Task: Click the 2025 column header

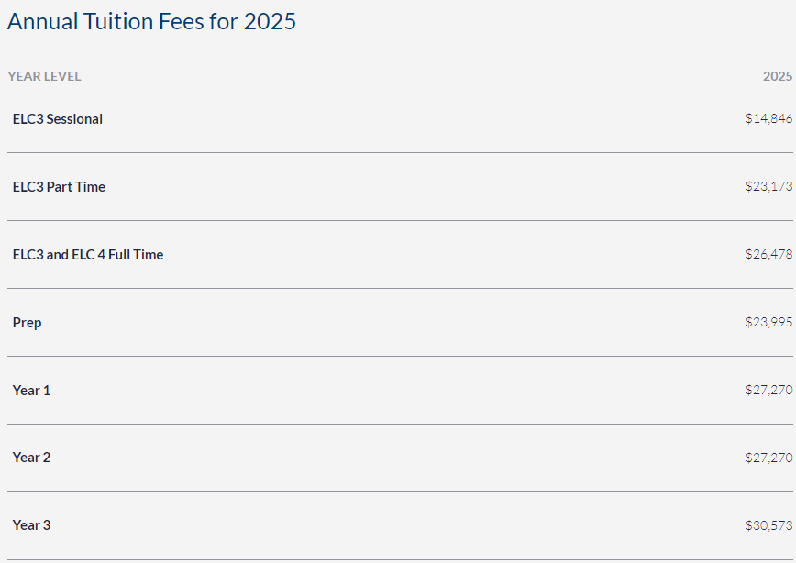Action: coord(778,76)
